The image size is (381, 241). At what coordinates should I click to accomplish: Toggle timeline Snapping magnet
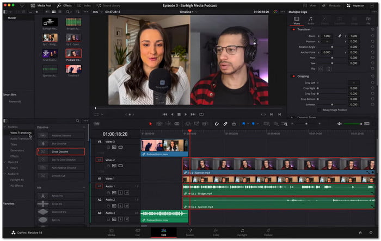click(x=217, y=124)
